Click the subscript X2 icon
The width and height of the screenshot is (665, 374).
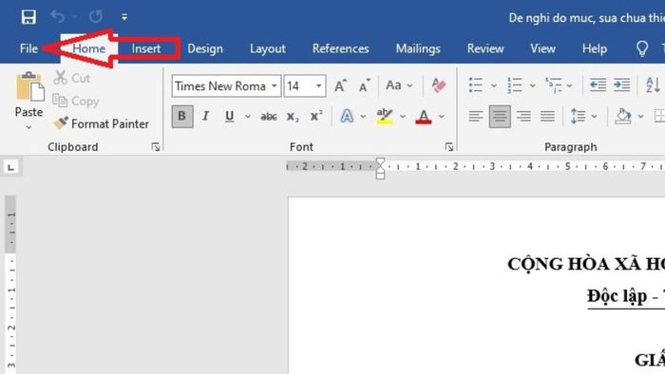point(293,117)
